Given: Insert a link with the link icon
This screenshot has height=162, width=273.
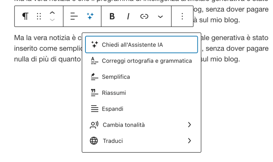Looking at the screenshot, I should (x=144, y=16).
